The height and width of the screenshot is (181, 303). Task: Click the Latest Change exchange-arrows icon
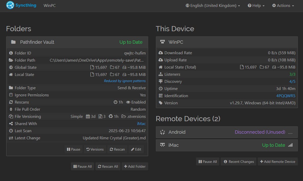11,138
